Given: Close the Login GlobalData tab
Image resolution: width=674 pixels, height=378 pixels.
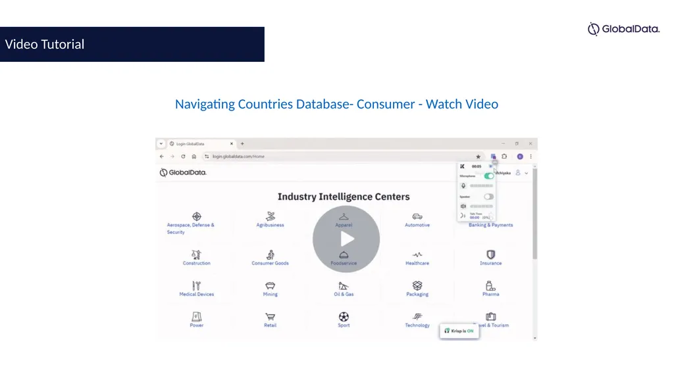Looking at the screenshot, I should (x=231, y=144).
